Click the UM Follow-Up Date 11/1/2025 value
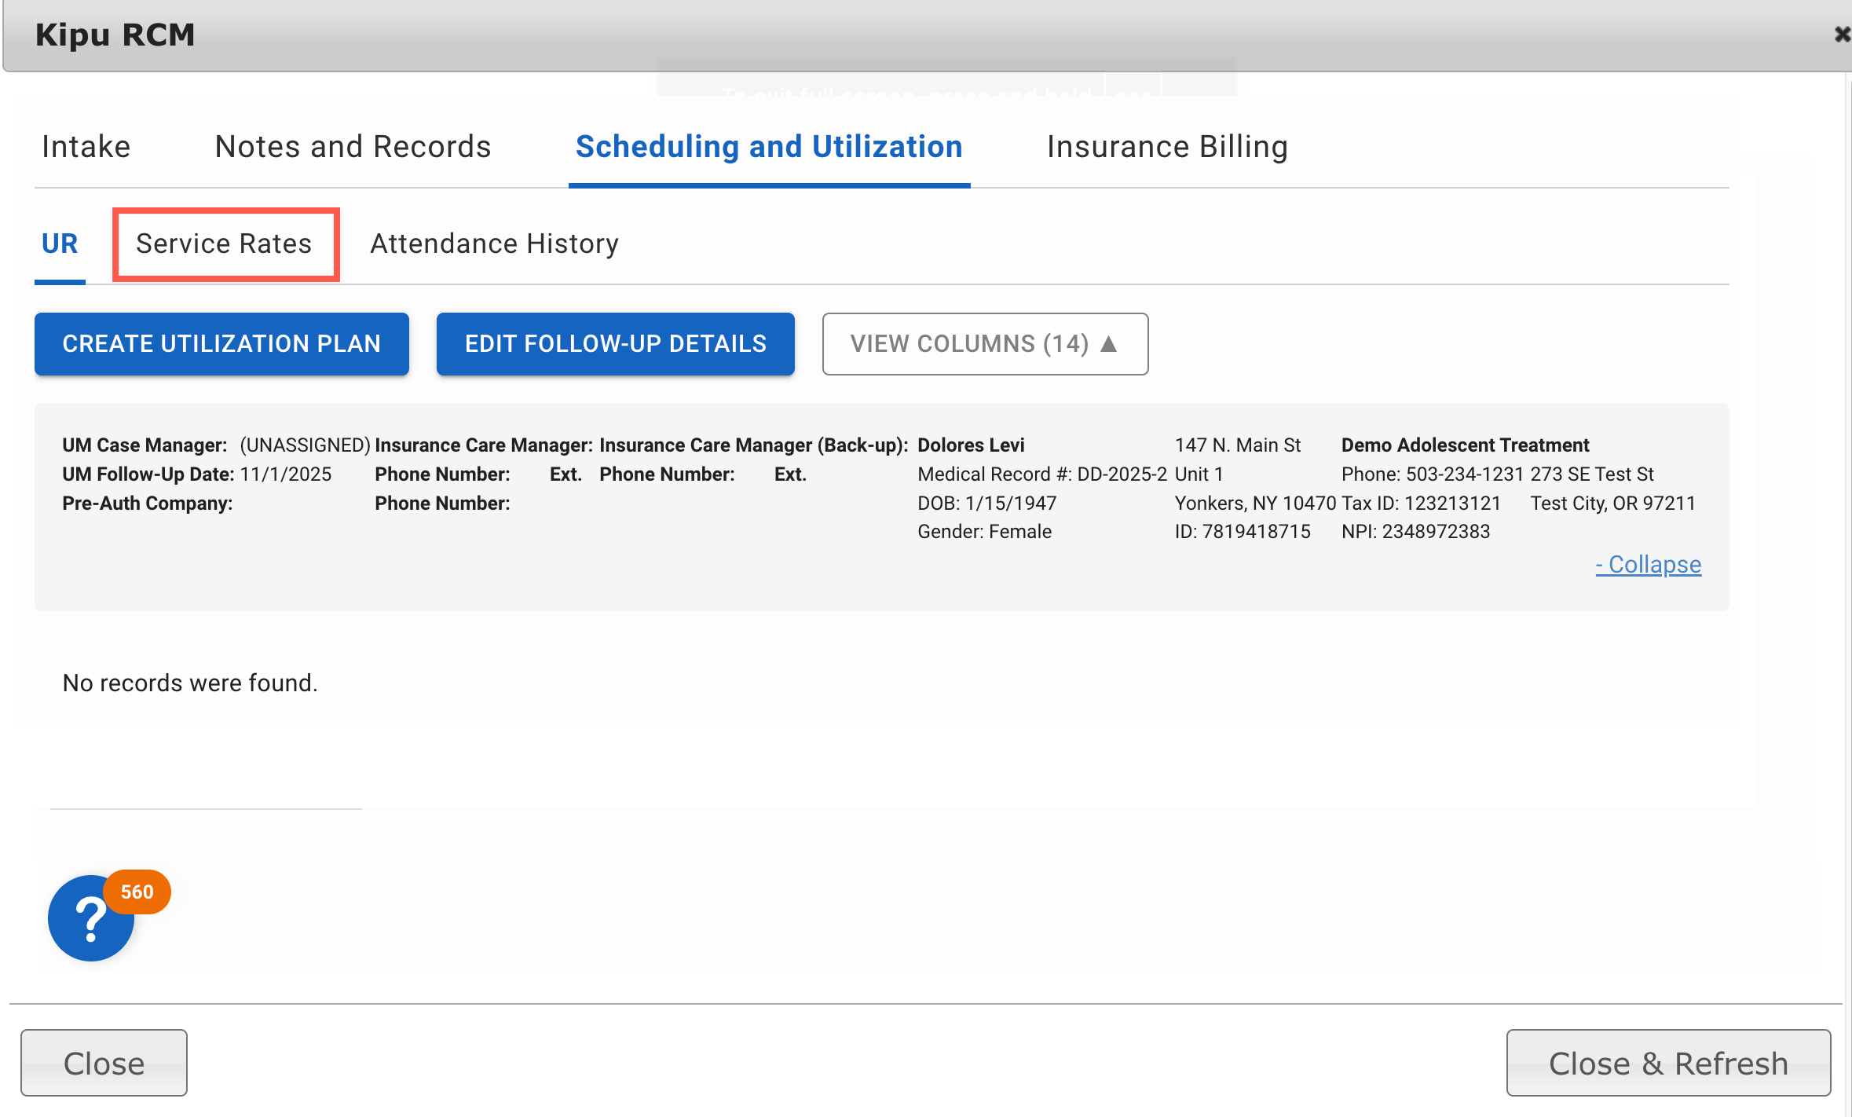Image resolution: width=1852 pixels, height=1117 pixels. pyautogui.click(x=287, y=474)
